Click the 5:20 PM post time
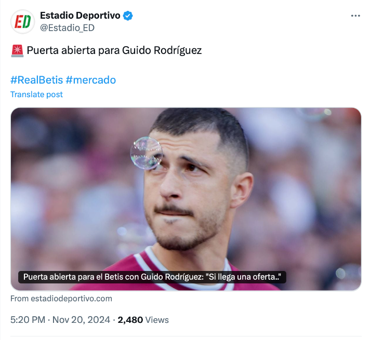Viewport: 370px width, 340px height. (x=28, y=320)
